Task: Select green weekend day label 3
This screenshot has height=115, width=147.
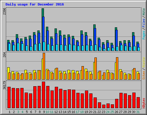Action: point(18,112)
